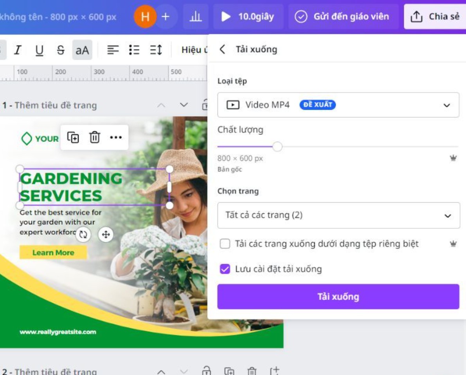This screenshot has height=375, width=466.
Task: Go back from Tải xuống panel
Action: [x=222, y=49]
